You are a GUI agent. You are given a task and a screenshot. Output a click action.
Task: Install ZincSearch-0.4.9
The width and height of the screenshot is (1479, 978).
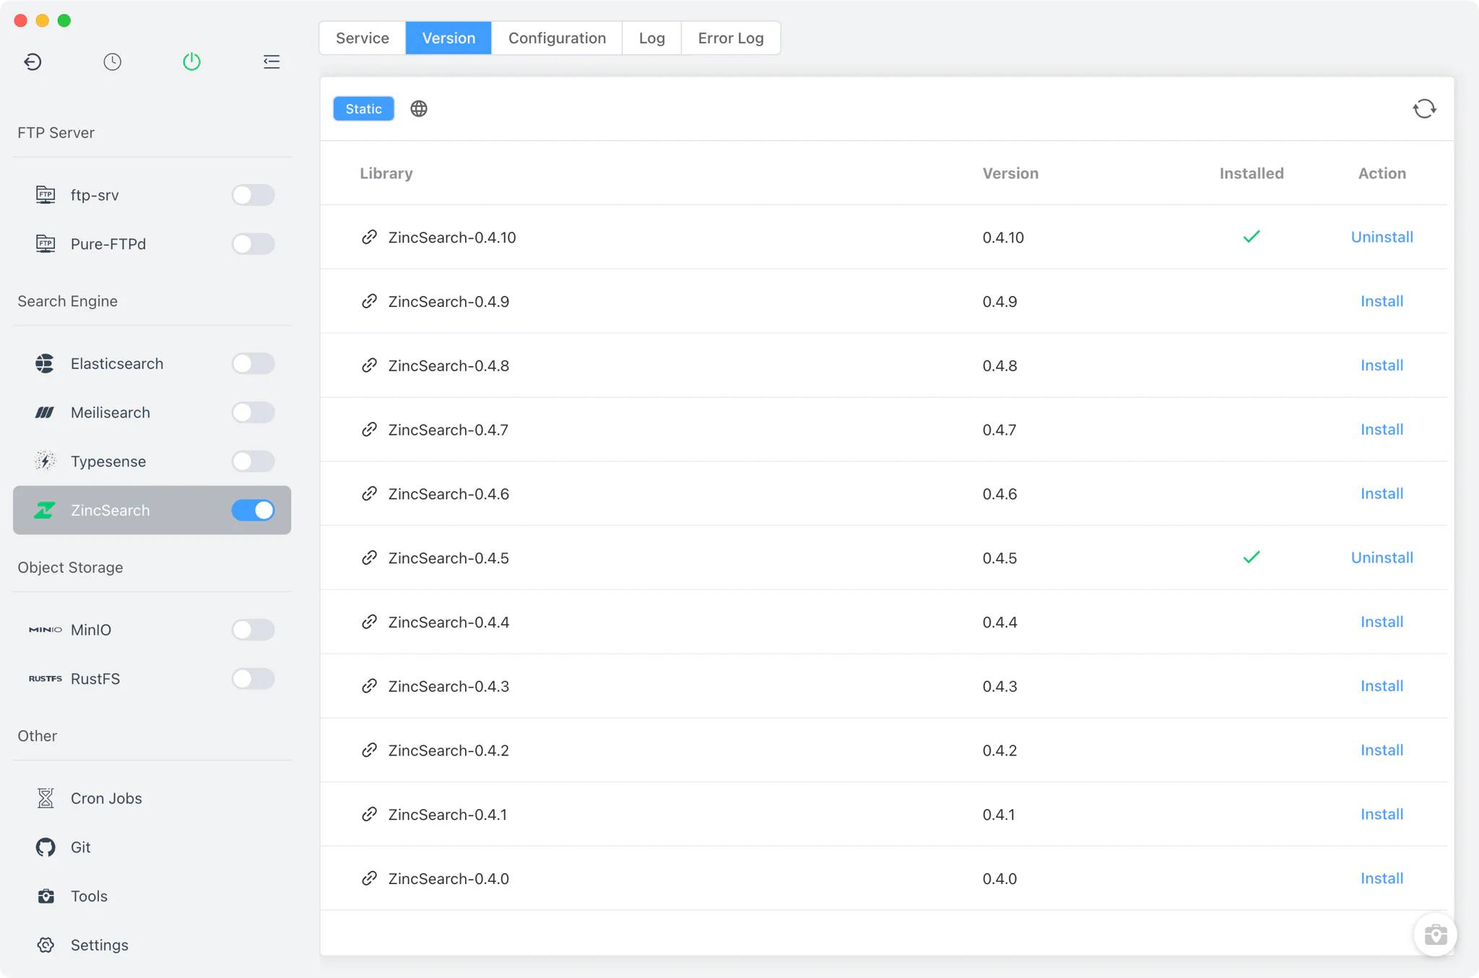(x=1382, y=301)
